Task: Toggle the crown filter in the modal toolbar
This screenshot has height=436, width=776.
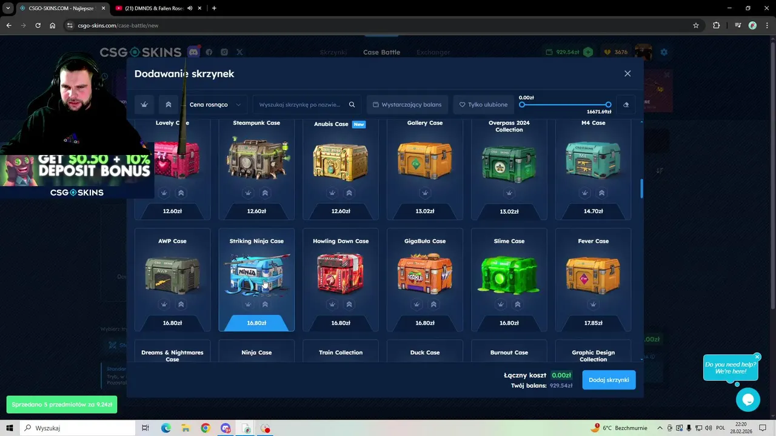Action: coord(144,105)
